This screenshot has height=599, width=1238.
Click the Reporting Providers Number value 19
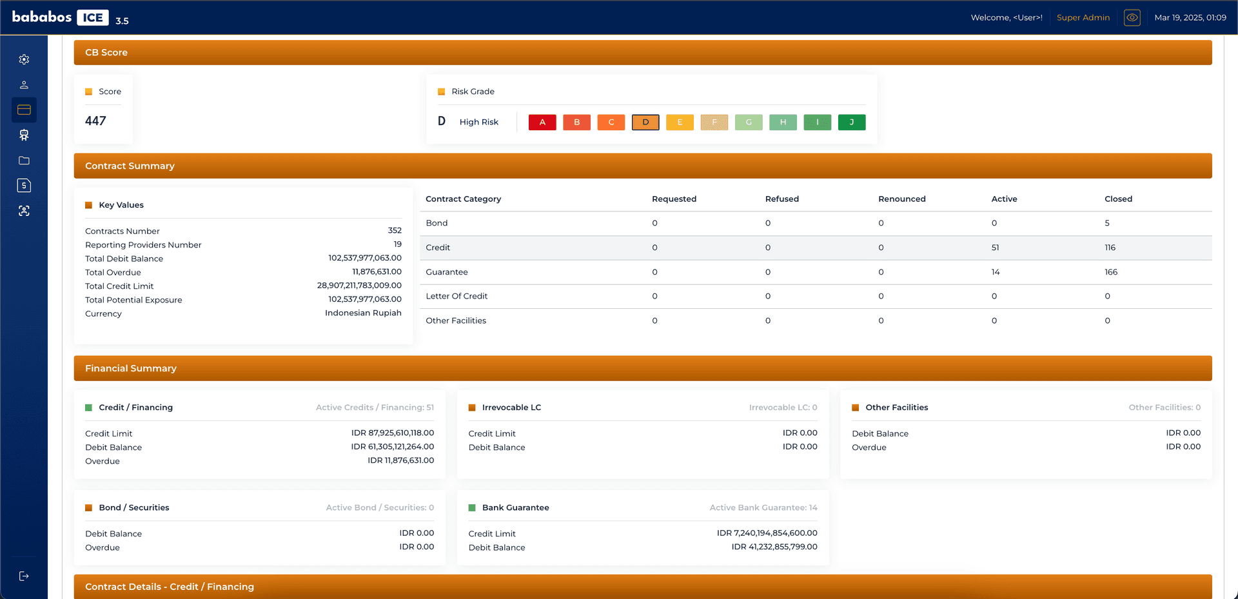tap(398, 244)
